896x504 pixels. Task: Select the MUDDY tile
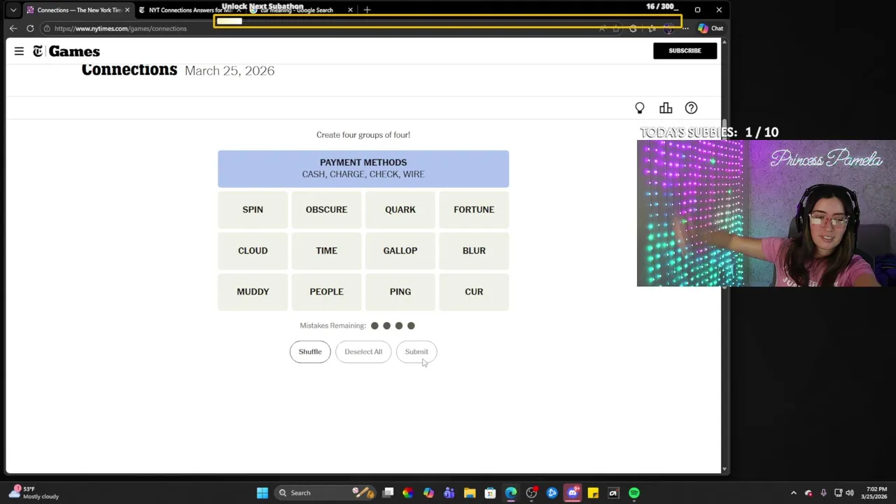(253, 292)
